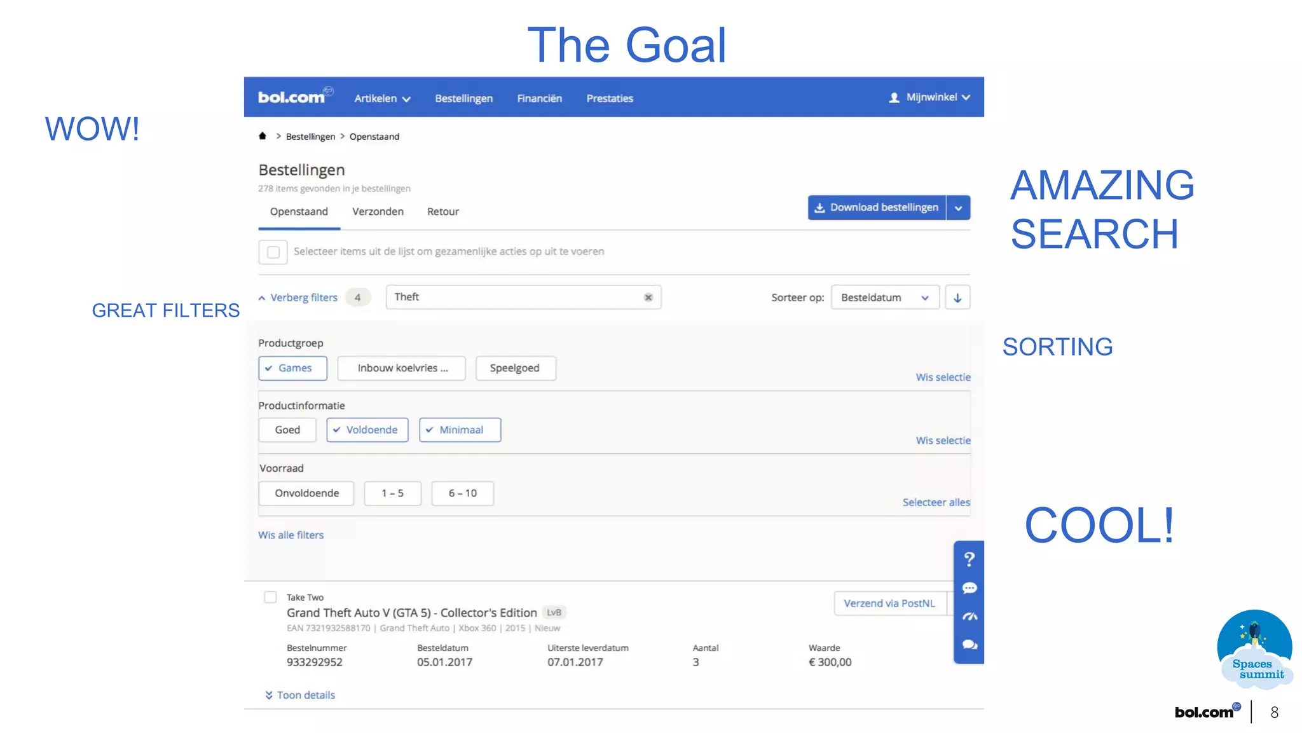The image size is (1302, 733).
Task: Collapse filters with Verberg filters
Action: coord(298,298)
